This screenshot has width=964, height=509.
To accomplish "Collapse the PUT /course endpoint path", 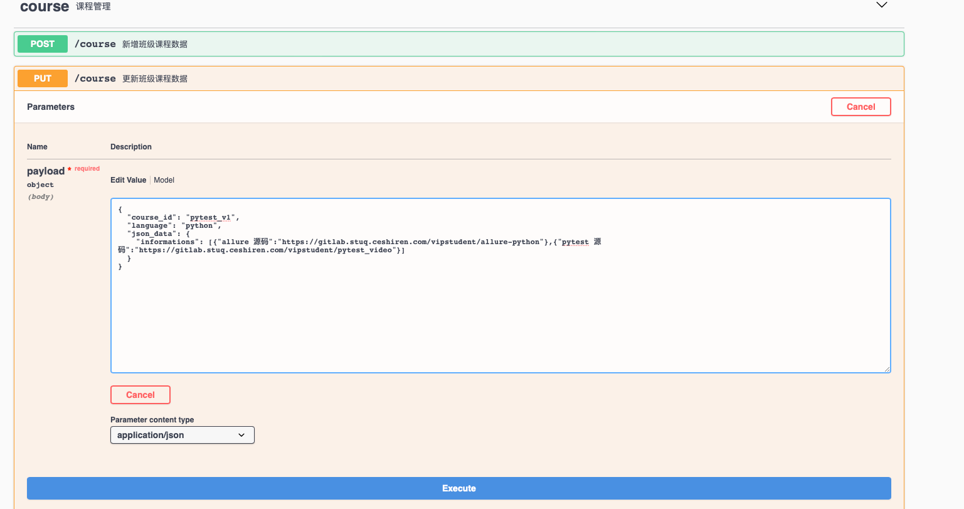I will click(95, 78).
